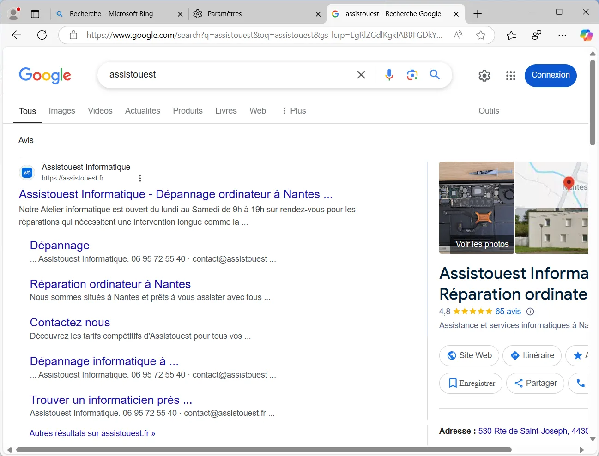Image resolution: width=599 pixels, height=456 pixels.
Task: Open Trouver un informaticien près link
Action: point(111,400)
